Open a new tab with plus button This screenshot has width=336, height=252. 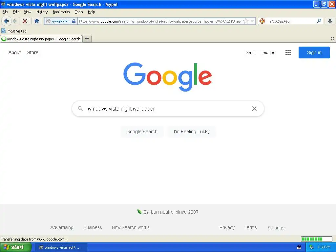tap(87, 39)
